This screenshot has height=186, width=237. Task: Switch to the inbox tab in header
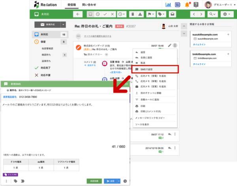click(x=71, y=5)
